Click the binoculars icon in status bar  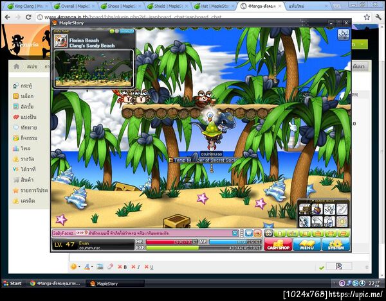click(x=268, y=233)
